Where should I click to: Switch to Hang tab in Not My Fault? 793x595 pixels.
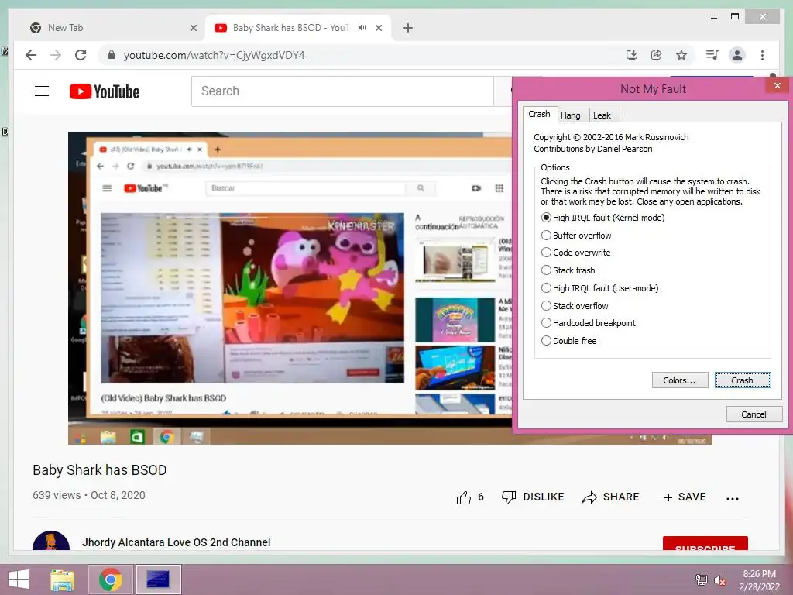(571, 115)
